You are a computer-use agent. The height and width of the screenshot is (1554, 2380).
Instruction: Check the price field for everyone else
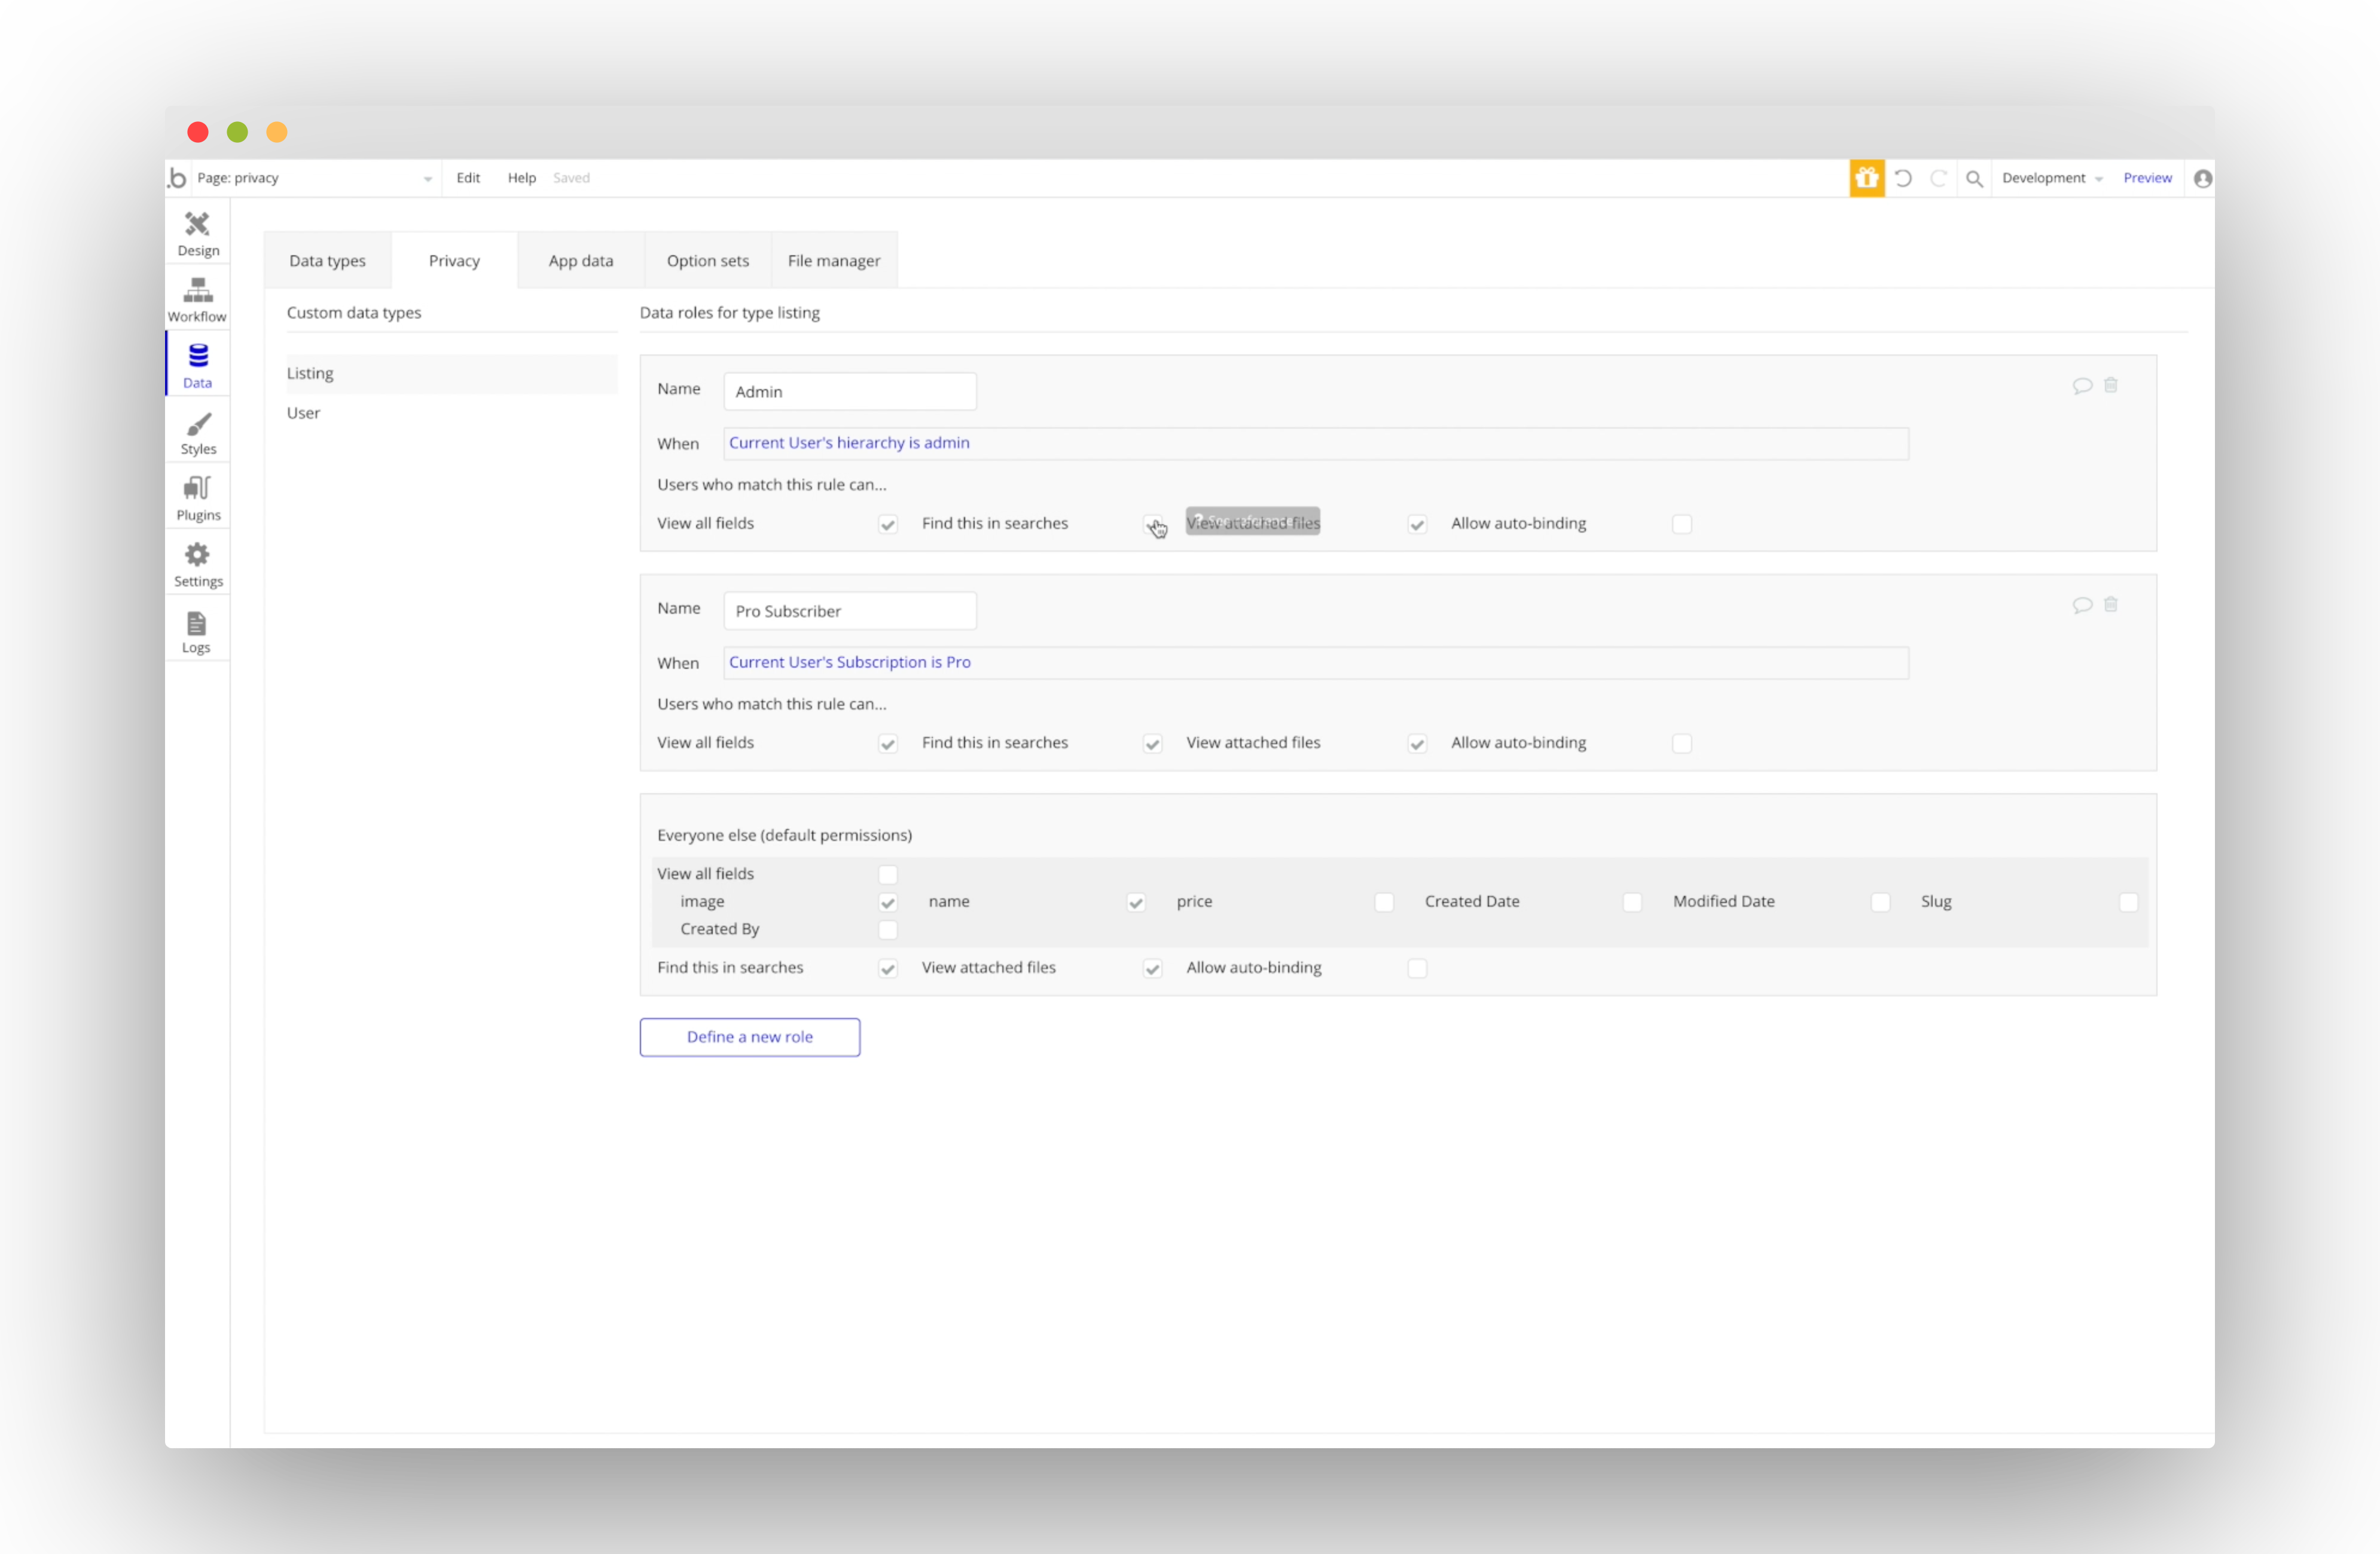[1384, 903]
